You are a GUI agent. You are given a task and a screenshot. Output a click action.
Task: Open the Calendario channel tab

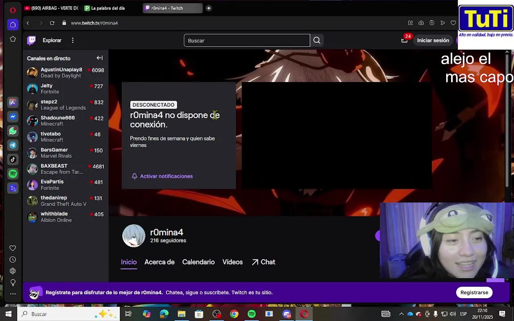click(198, 262)
